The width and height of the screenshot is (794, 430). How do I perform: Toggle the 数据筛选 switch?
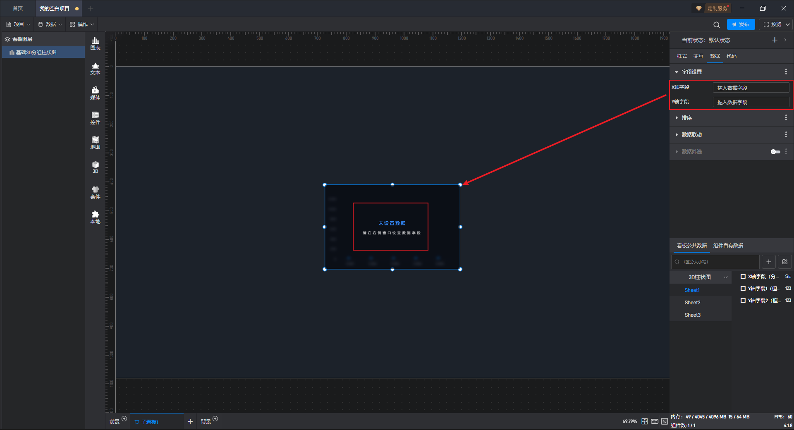pos(775,152)
